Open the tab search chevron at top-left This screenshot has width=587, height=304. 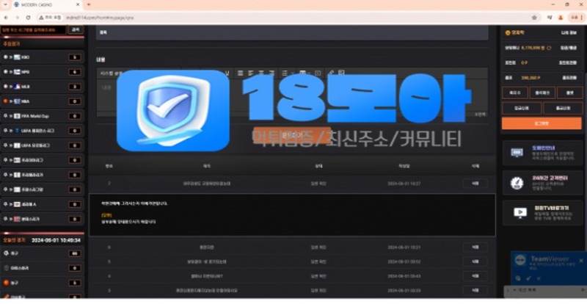pos(5,4)
